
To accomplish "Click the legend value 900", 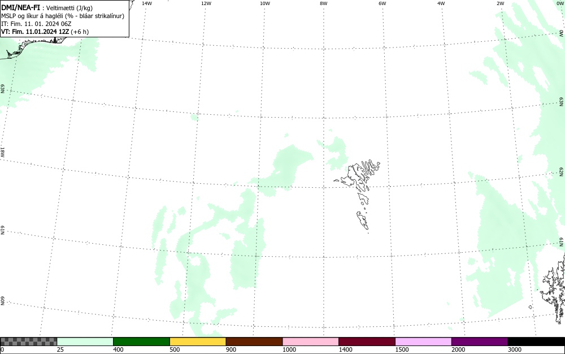I will click(x=231, y=349).
